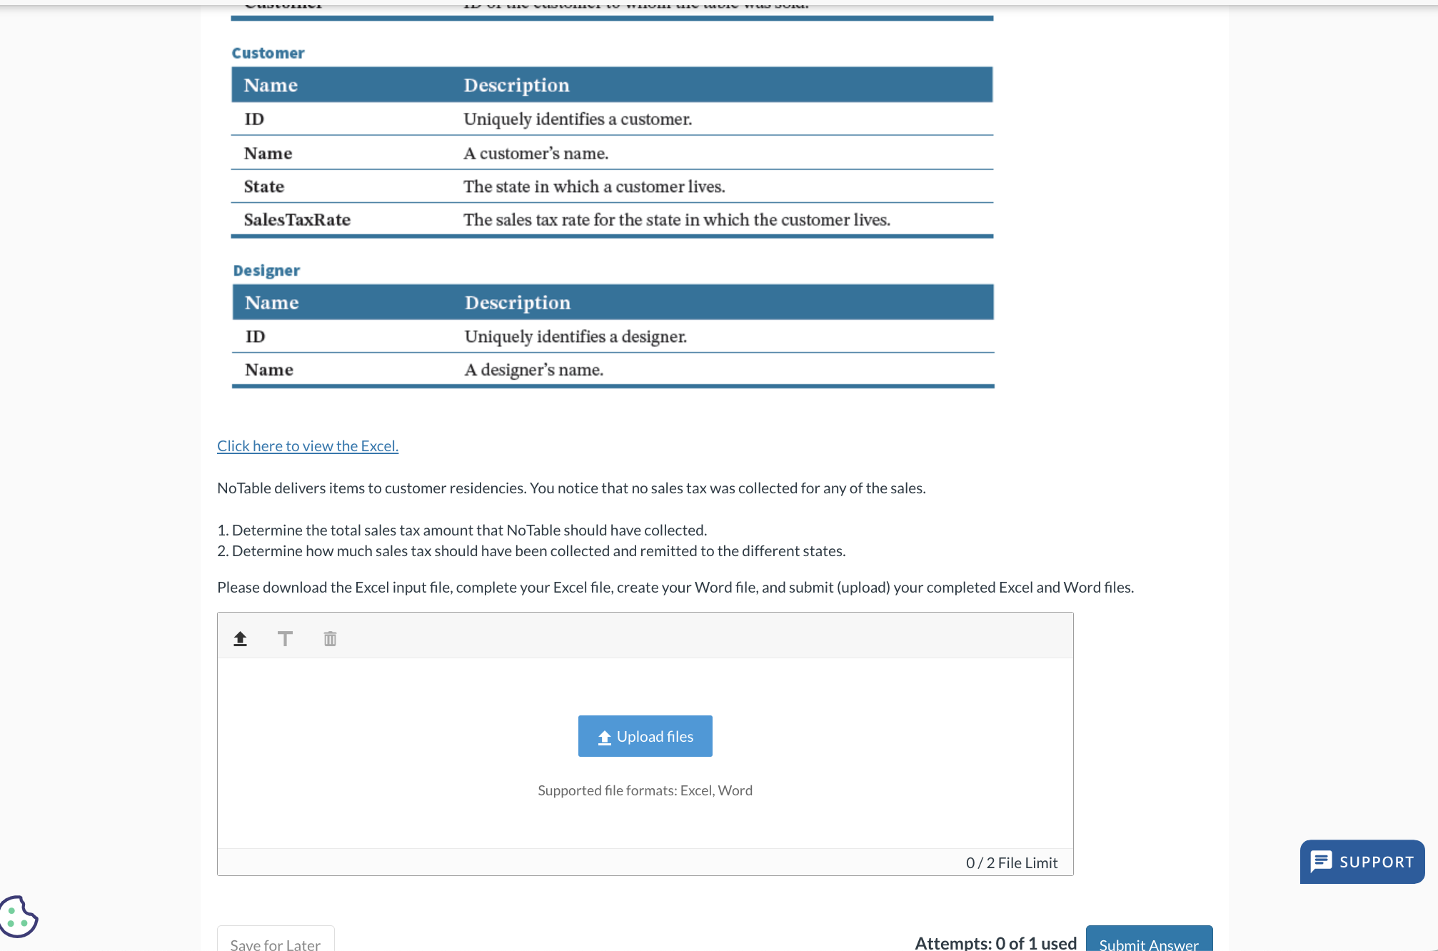This screenshot has width=1438, height=951.
Task: Open the SUPPORT chat bubble icon
Action: [1322, 861]
